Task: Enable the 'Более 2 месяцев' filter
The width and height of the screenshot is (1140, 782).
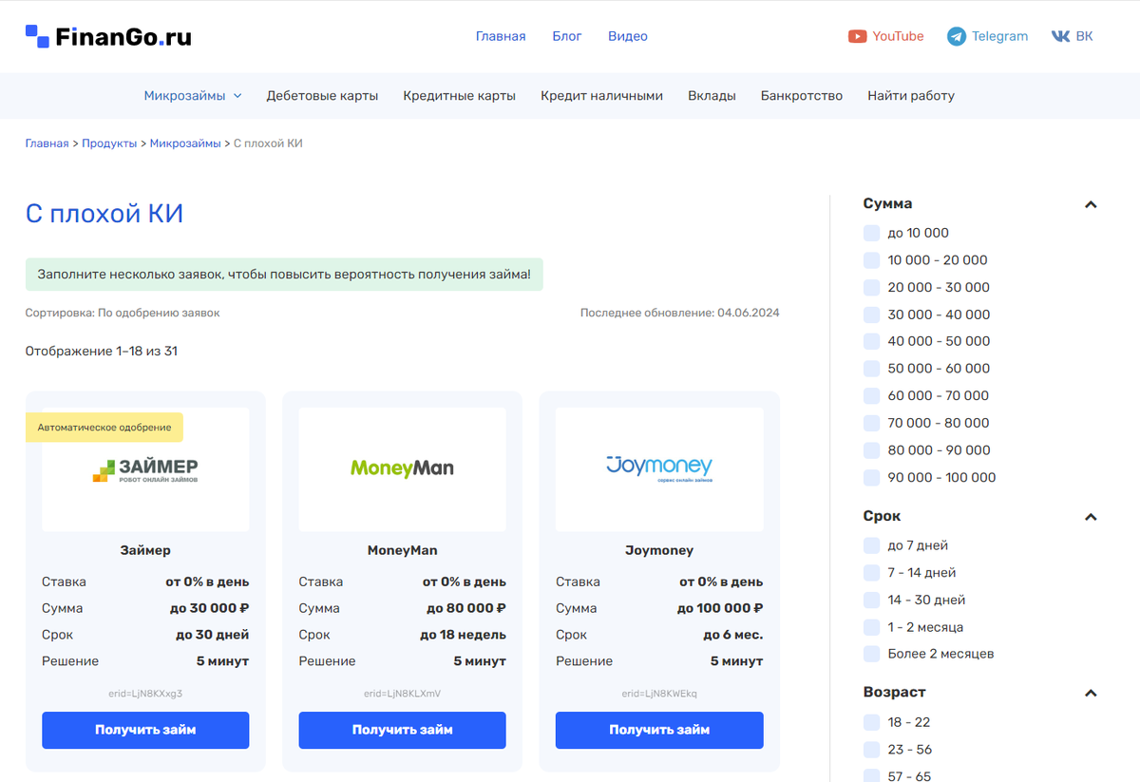Action: pyautogui.click(x=871, y=654)
